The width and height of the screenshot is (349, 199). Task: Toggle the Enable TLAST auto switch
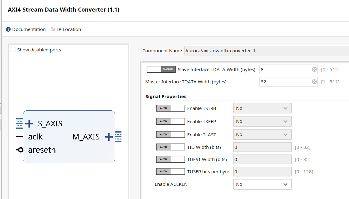click(171, 134)
